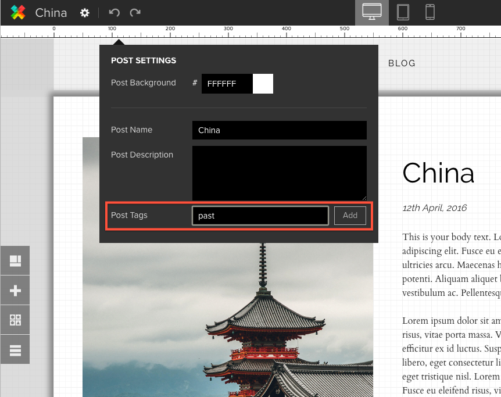Switch to desktop view
The height and width of the screenshot is (397, 501).
pos(371,12)
